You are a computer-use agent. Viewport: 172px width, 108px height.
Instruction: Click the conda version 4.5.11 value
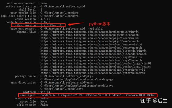(x=45, y=19)
